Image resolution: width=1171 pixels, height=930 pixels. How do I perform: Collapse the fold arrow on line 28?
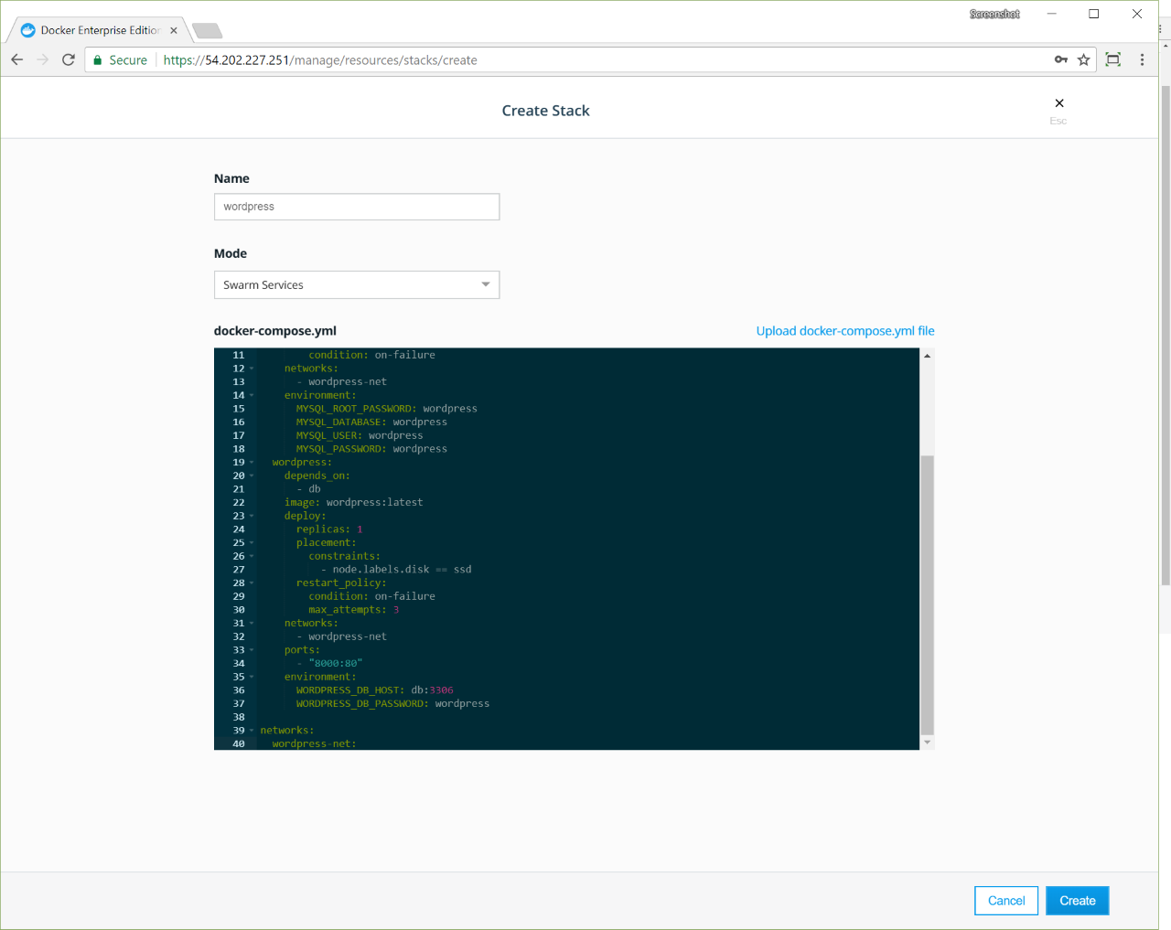pyautogui.click(x=252, y=583)
